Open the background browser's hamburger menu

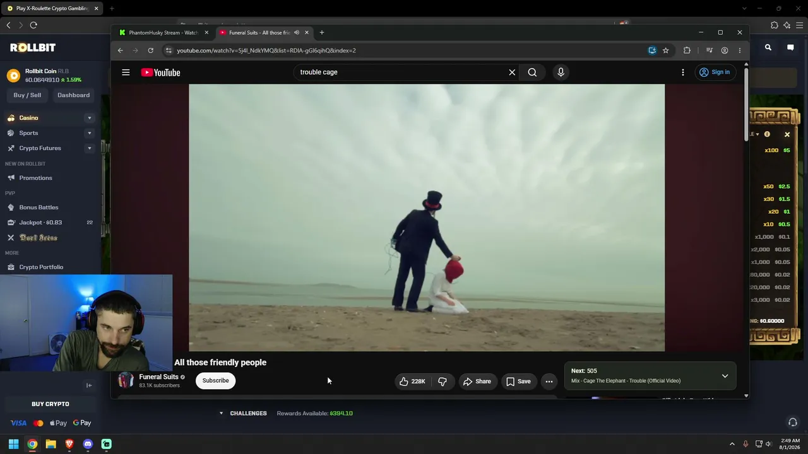point(800,25)
